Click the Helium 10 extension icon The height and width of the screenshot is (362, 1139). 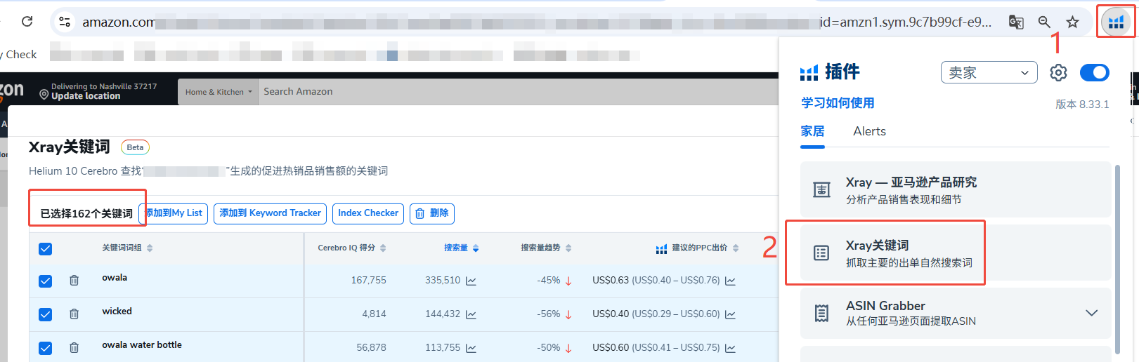click(x=1116, y=22)
